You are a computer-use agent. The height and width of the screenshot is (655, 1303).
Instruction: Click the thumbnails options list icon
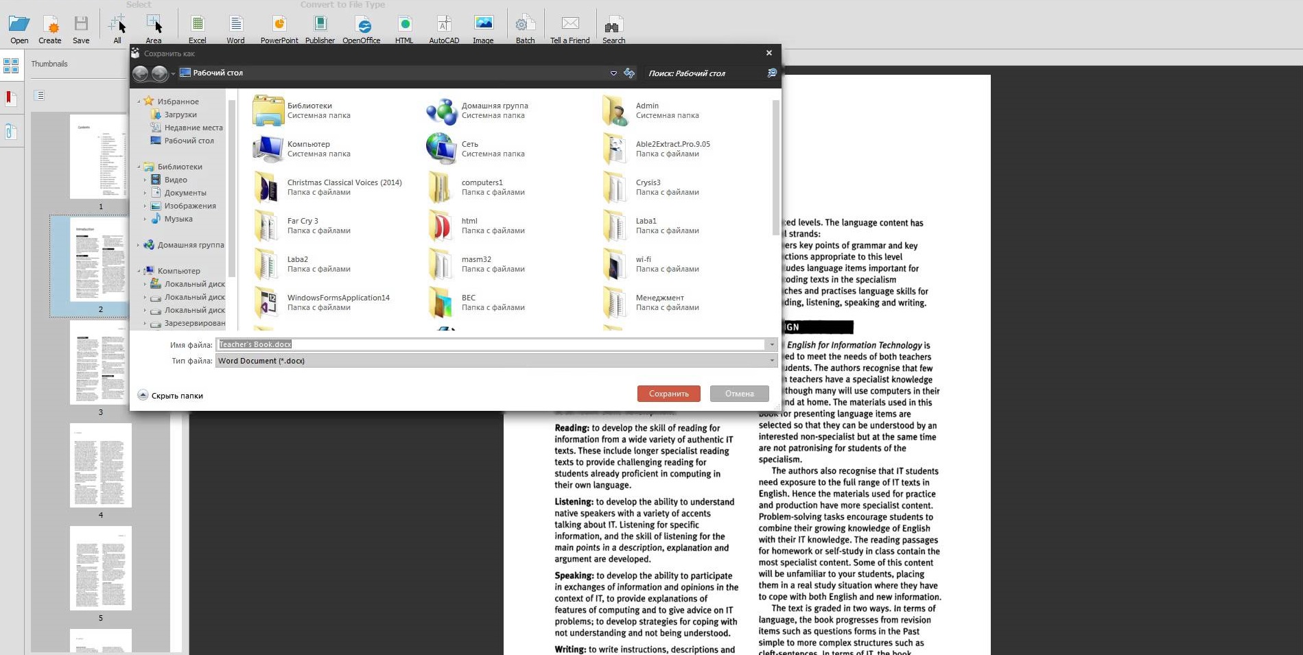tap(40, 95)
